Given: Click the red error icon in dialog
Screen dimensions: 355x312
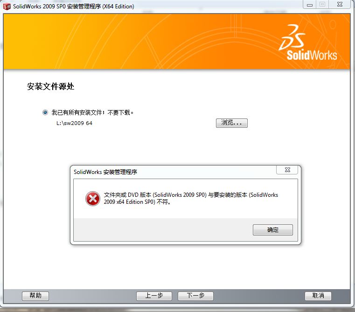Looking at the screenshot, I should click(x=93, y=199).
